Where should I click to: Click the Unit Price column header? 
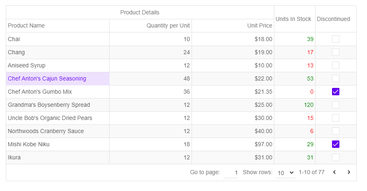(259, 25)
